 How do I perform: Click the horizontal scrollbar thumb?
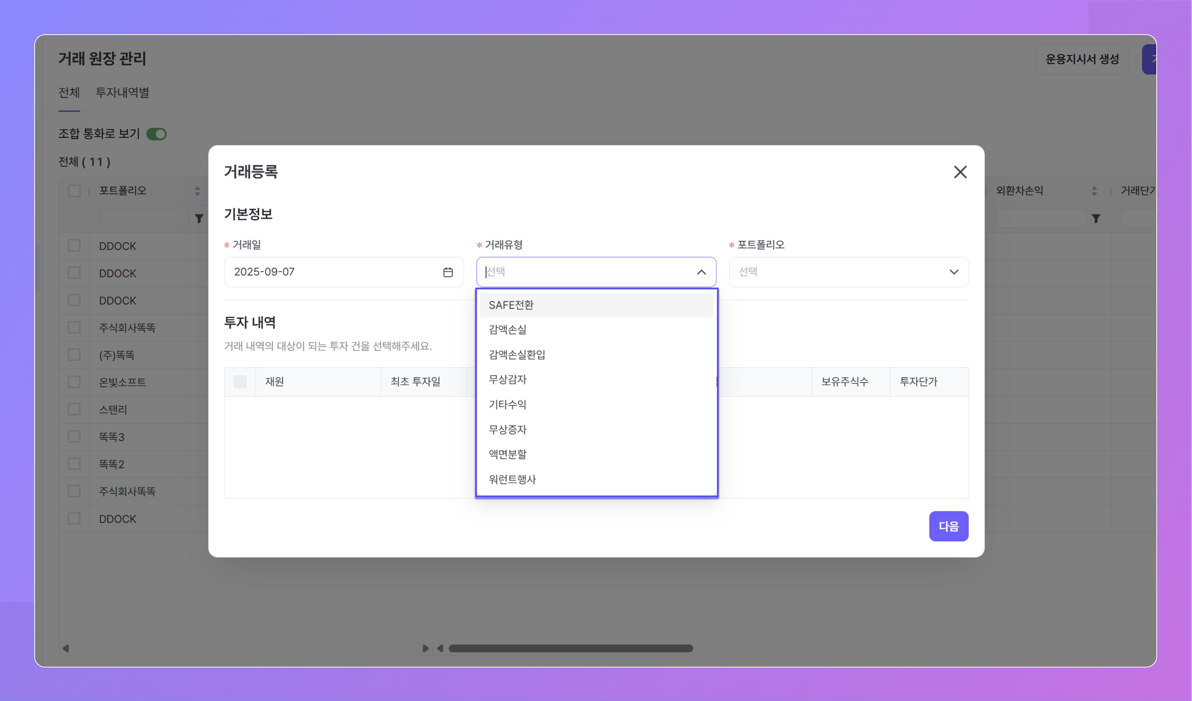pos(570,648)
